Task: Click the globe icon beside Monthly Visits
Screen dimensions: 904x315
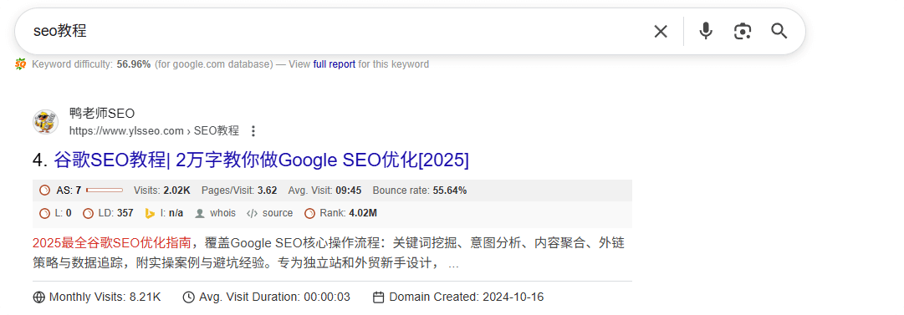Action: click(39, 297)
